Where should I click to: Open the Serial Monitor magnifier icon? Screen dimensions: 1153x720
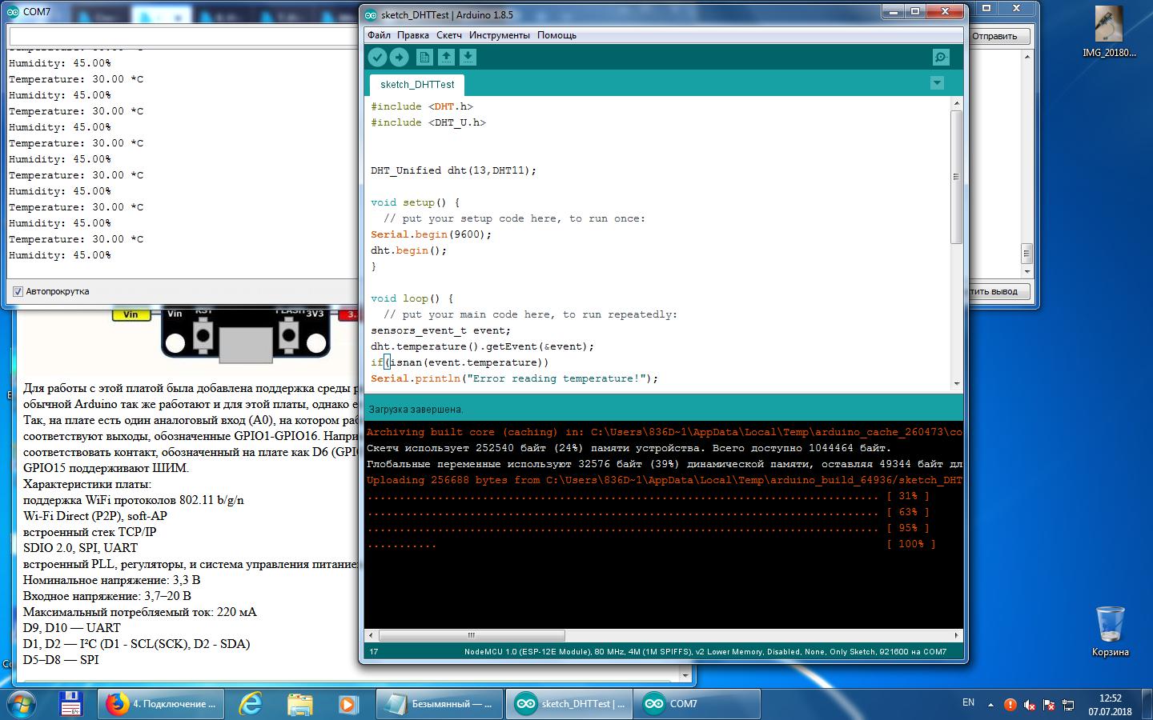pos(941,58)
